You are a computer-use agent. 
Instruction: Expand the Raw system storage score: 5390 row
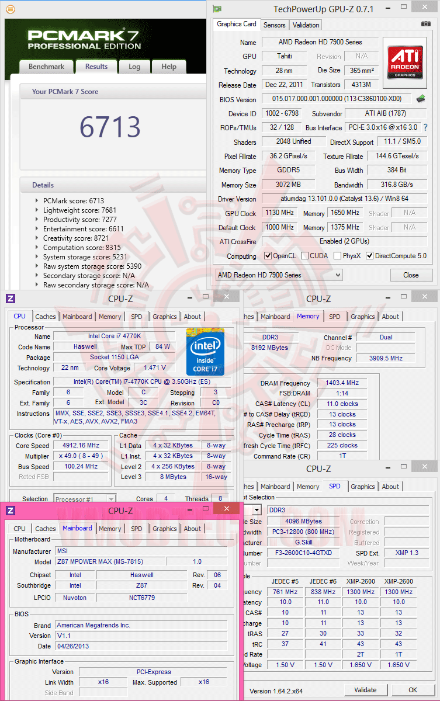pyautogui.click(x=38, y=266)
